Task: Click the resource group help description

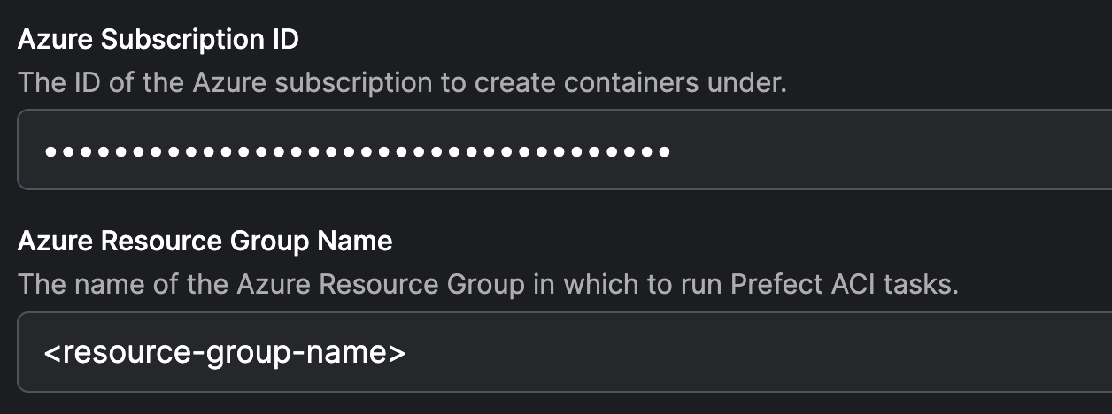Action: [x=488, y=285]
